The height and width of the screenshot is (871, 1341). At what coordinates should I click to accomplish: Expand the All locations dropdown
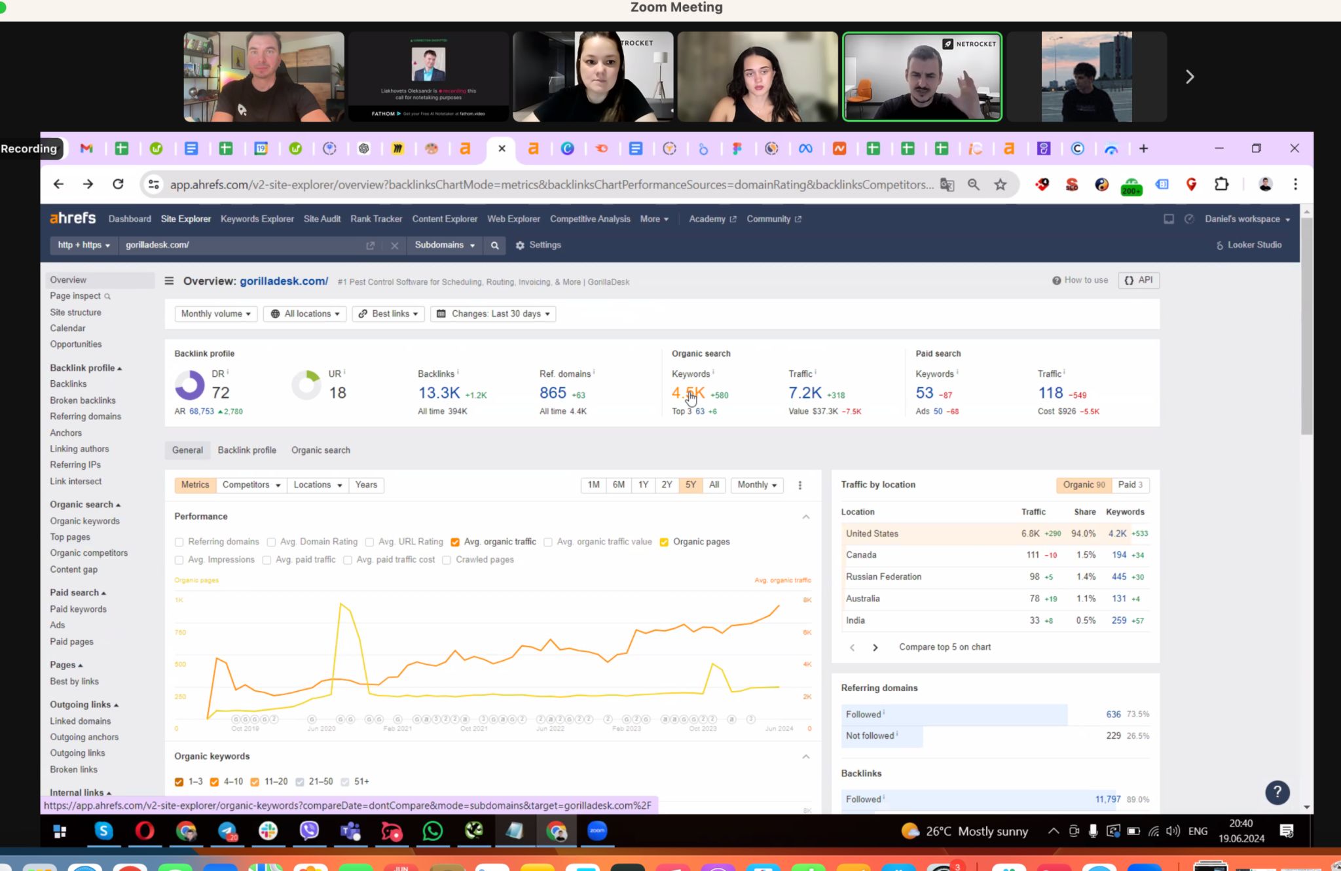[305, 314]
